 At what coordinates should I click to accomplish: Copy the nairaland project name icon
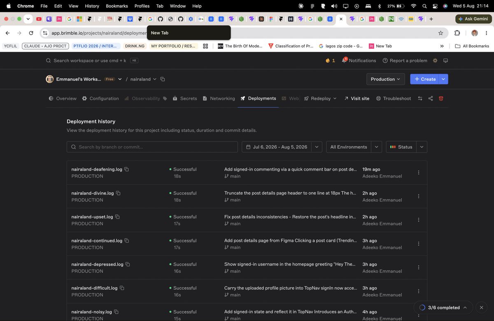[x=163, y=79]
